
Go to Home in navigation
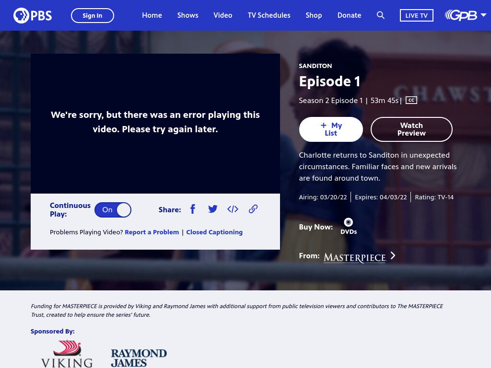tap(152, 15)
